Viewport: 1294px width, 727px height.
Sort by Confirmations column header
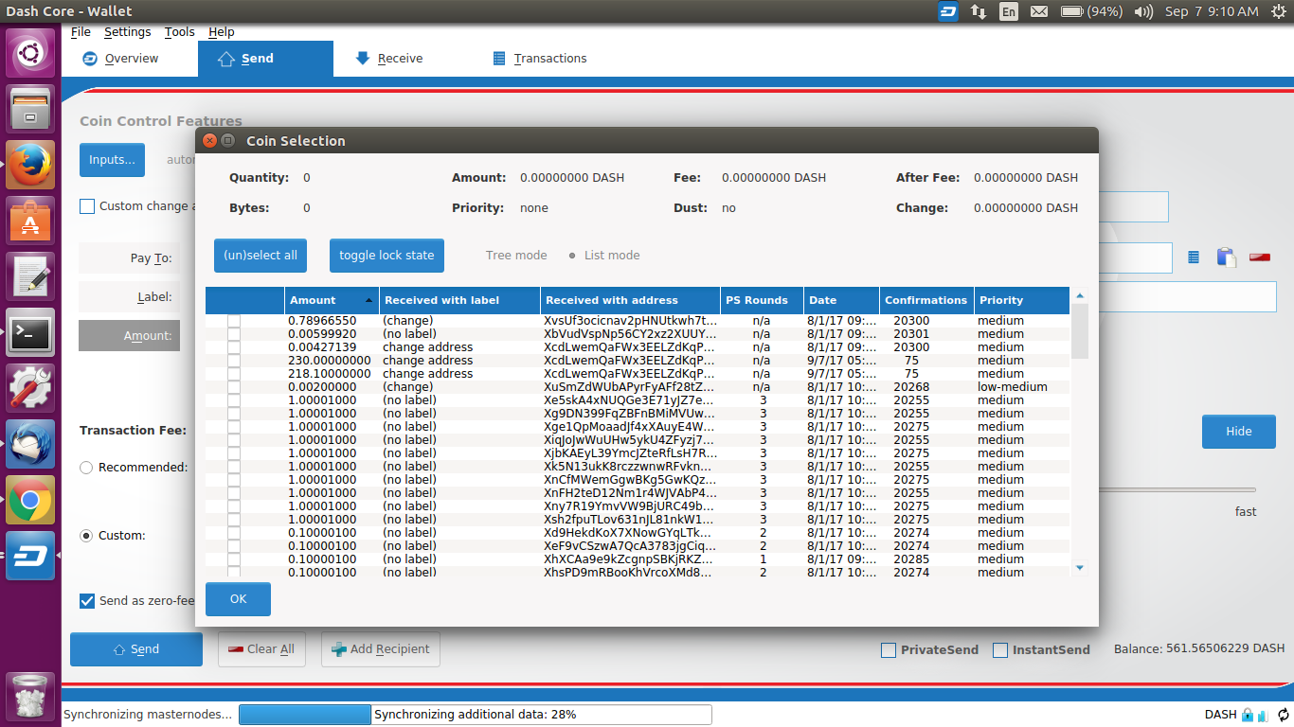tap(926, 300)
